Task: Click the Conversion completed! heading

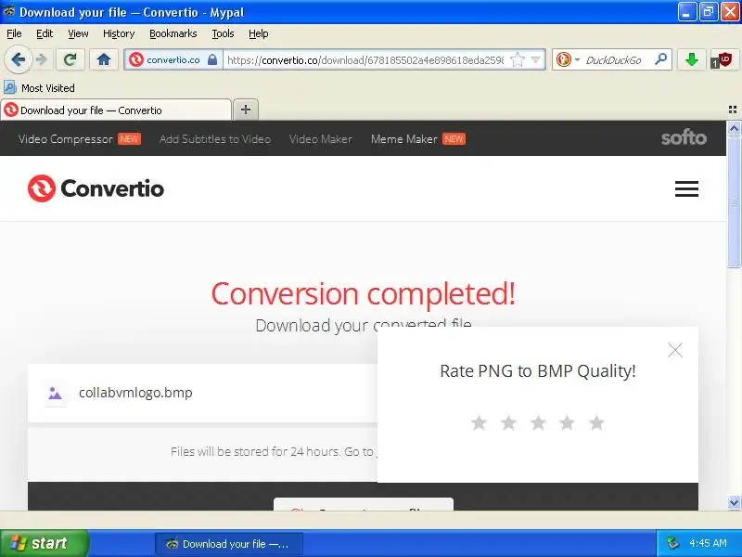Action: point(363,293)
